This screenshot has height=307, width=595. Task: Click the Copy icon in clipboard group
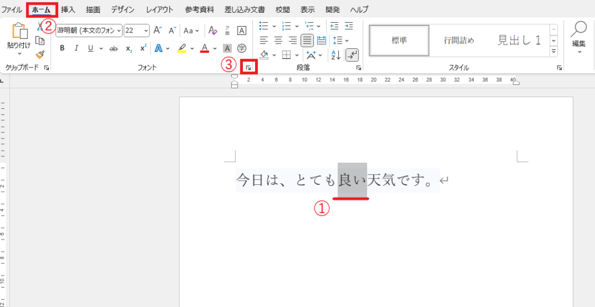(40, 41)
